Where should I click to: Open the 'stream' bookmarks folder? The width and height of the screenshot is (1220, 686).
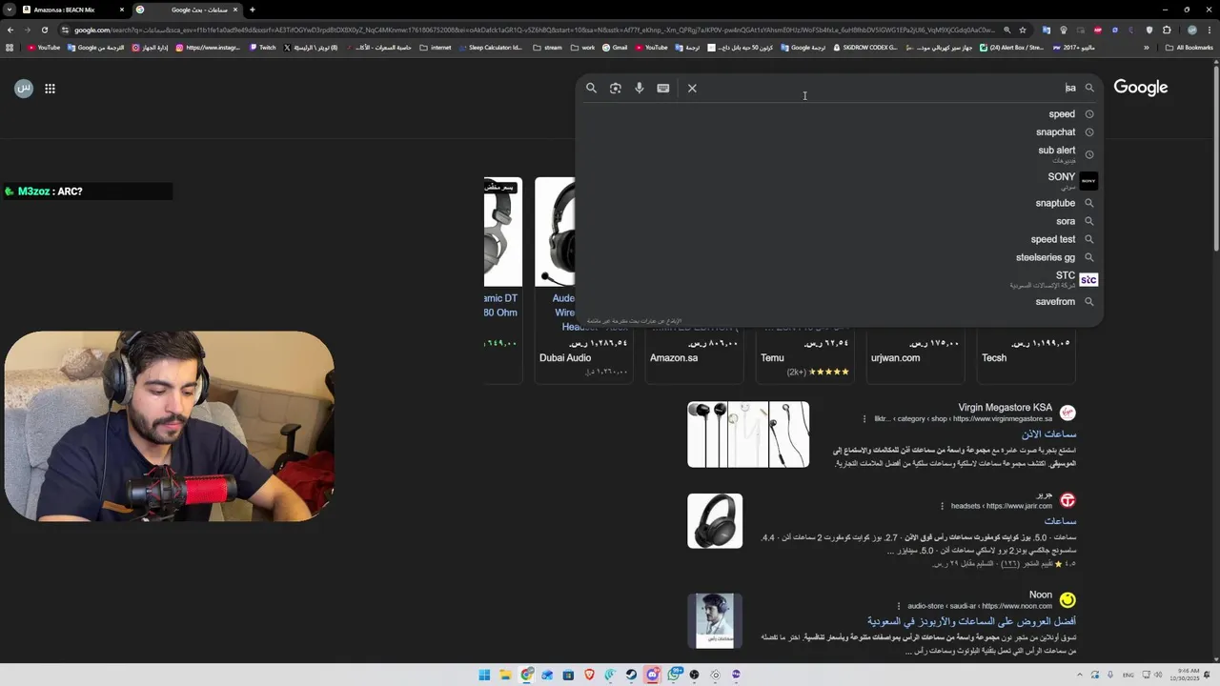[x=548, y=48]
